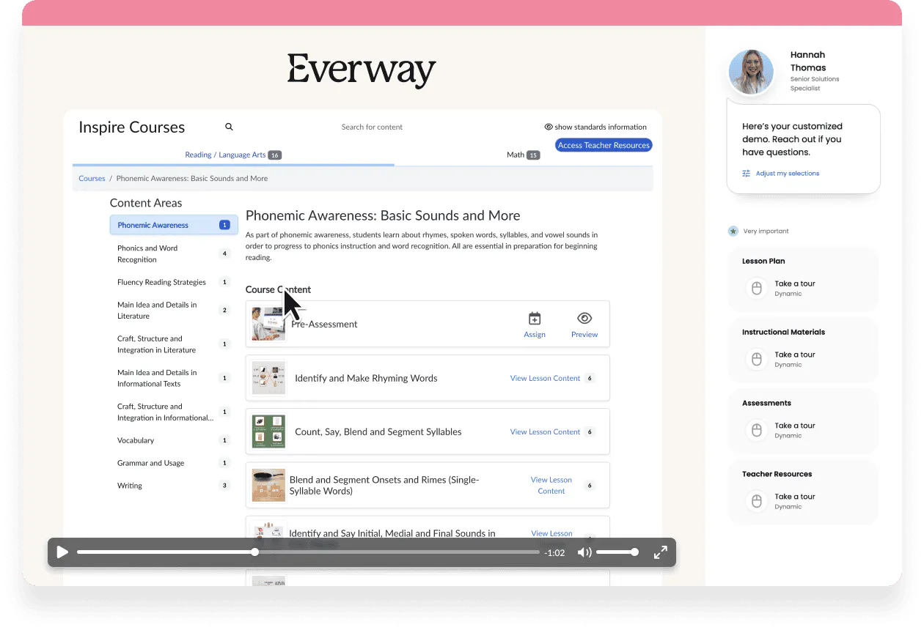Play the demo video
This screenshot has height=630, width=924.
[62, 552]
